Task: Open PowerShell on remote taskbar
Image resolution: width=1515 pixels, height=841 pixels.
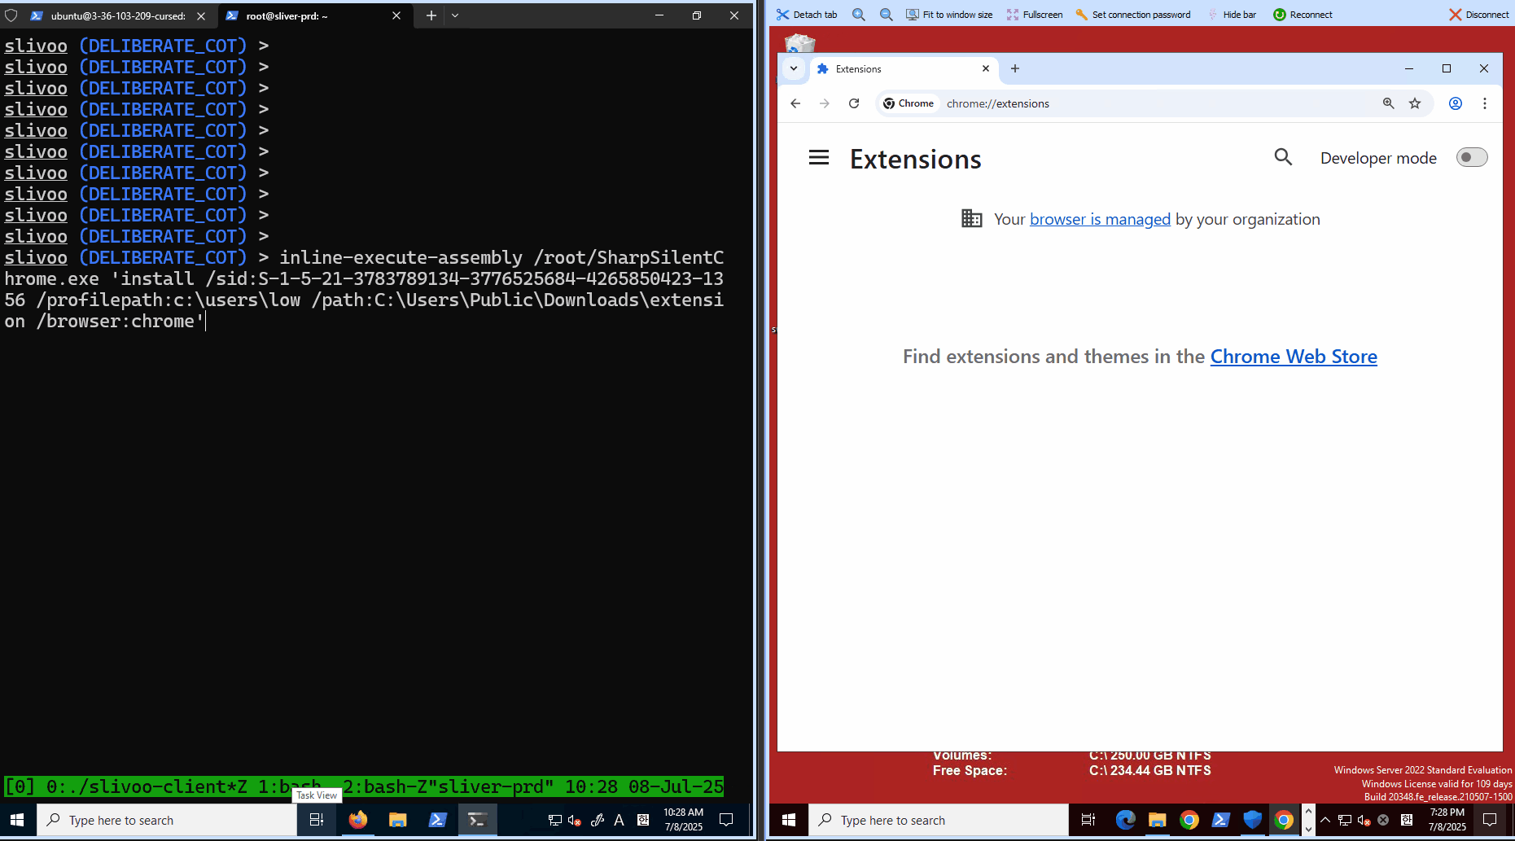Action: point(1220,820)
